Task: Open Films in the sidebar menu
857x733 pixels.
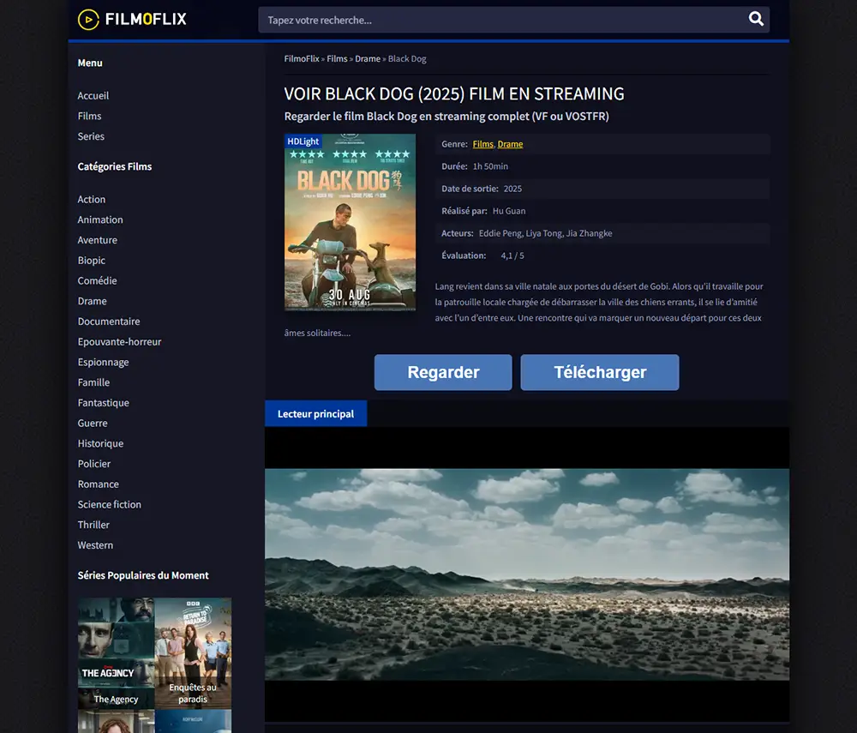Action: 89,116
